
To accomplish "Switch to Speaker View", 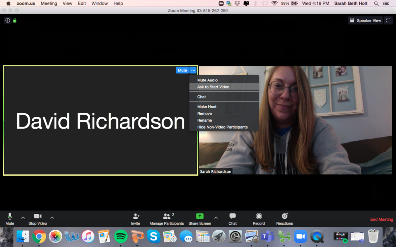I will tap(365, 20).
